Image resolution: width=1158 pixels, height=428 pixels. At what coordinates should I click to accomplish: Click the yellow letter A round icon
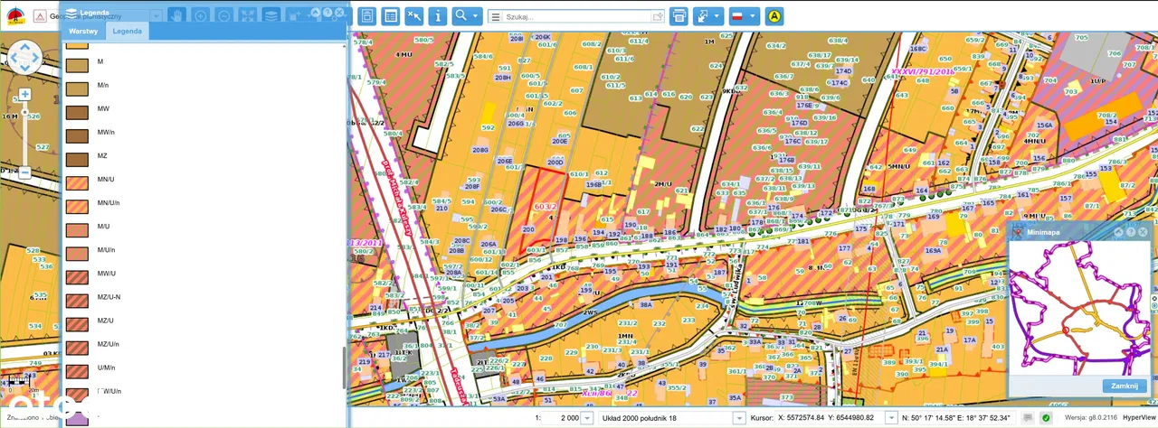click(x=774, y=16)
